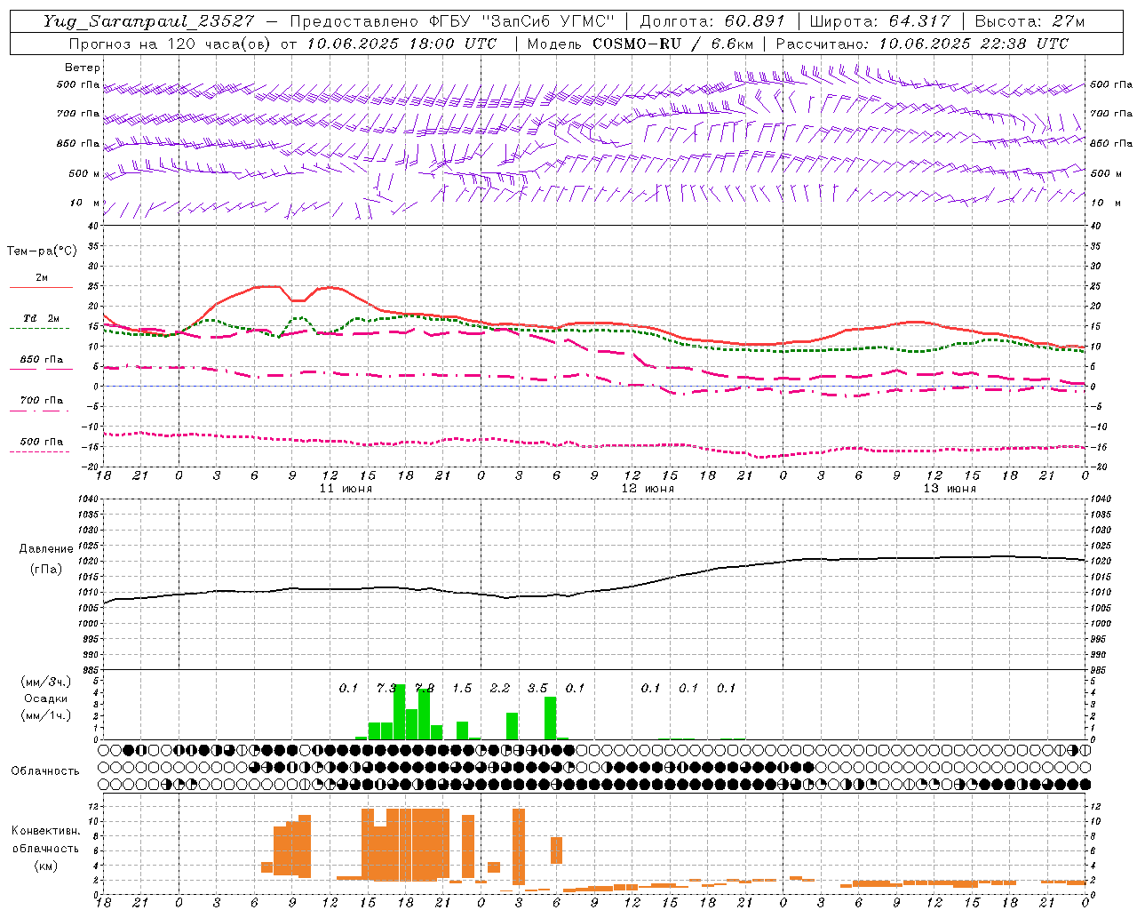Click the forecast start text 10.06.2025 18:00 UTC
1137x910 pixels.
(x=402, y=43)
